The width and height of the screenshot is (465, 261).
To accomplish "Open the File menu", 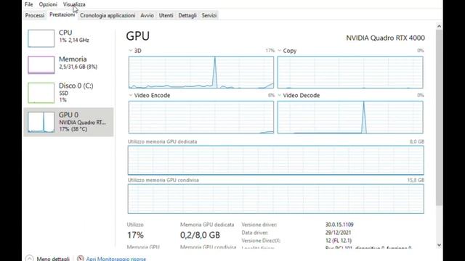I will point(29,4).
